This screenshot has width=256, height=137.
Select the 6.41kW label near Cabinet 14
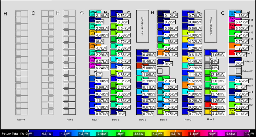[x=242, y=22]
